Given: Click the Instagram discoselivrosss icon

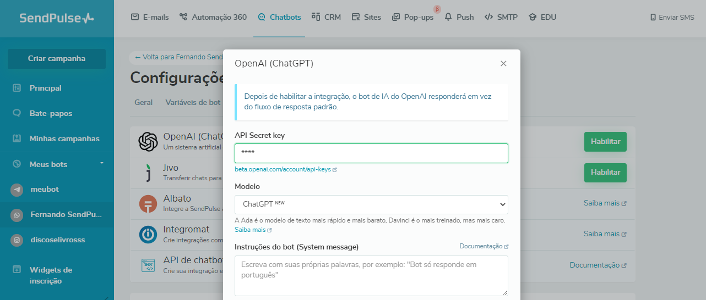Looking at the screenshot, I should 17,240.
